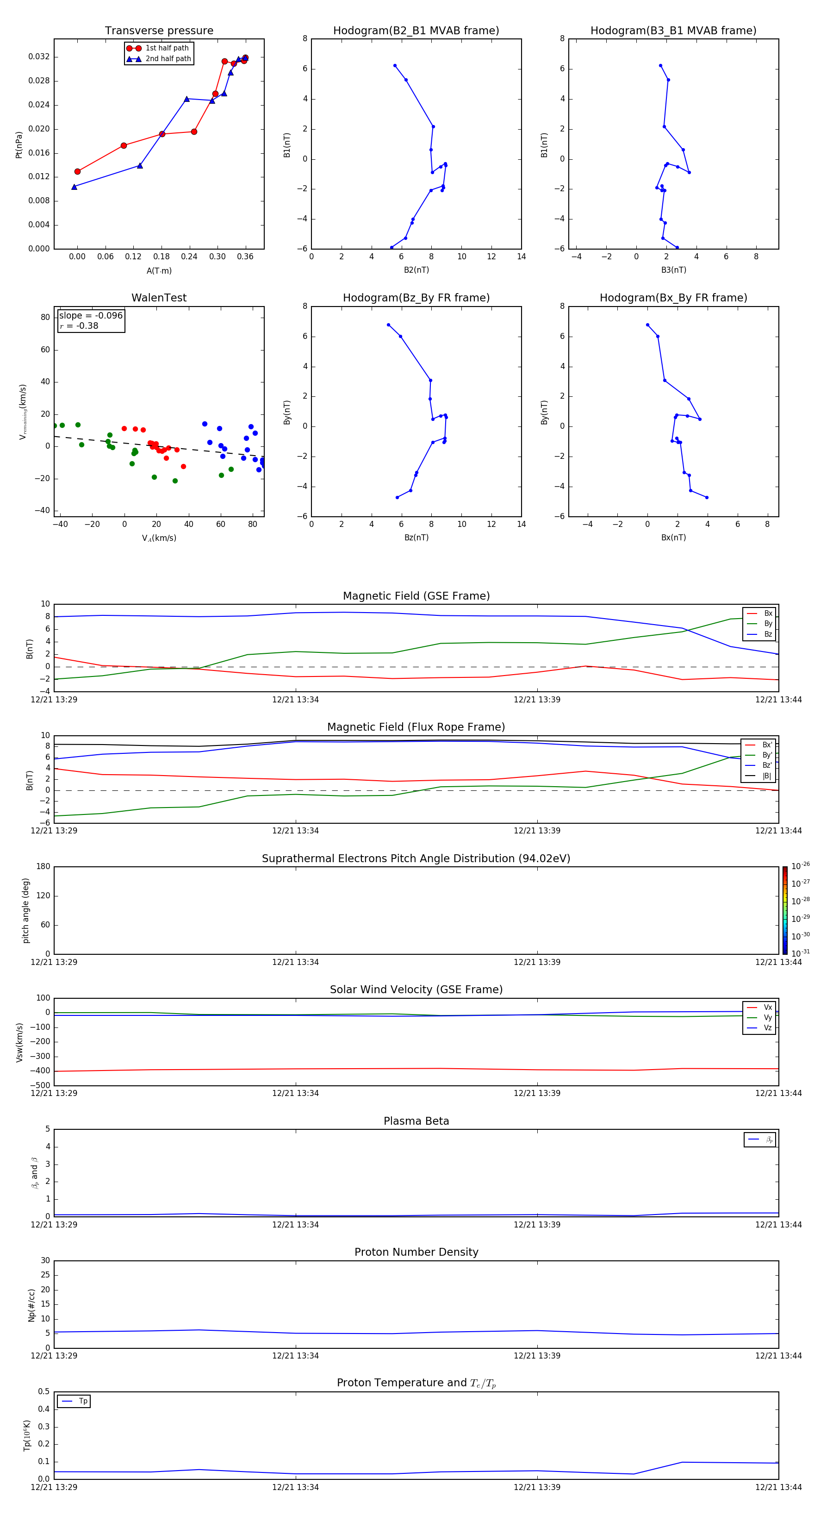
Task: Click the "V_remaining(km/s)" y-axis label
Action: [x=23, y=412]
